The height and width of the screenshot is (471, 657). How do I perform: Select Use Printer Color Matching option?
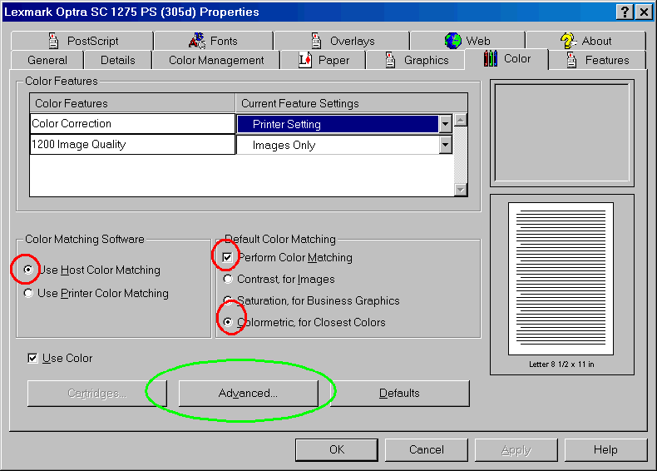pos(30,293)
